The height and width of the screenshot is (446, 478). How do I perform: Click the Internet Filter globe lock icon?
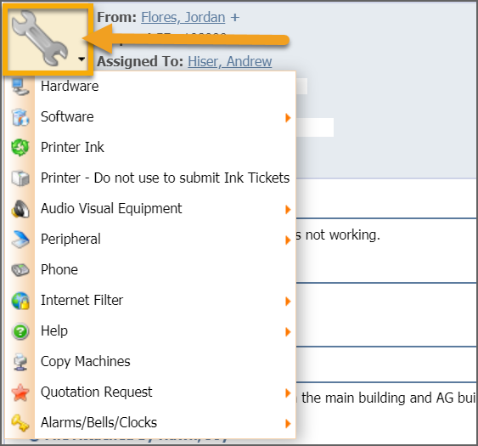20,301
